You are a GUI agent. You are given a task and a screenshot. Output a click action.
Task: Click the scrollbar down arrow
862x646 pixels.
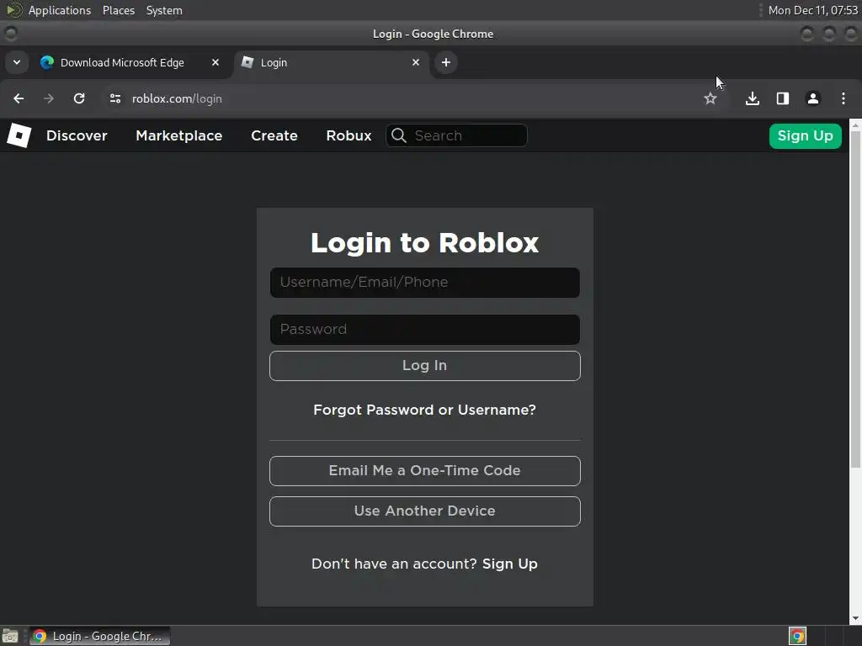pos(855,618)
